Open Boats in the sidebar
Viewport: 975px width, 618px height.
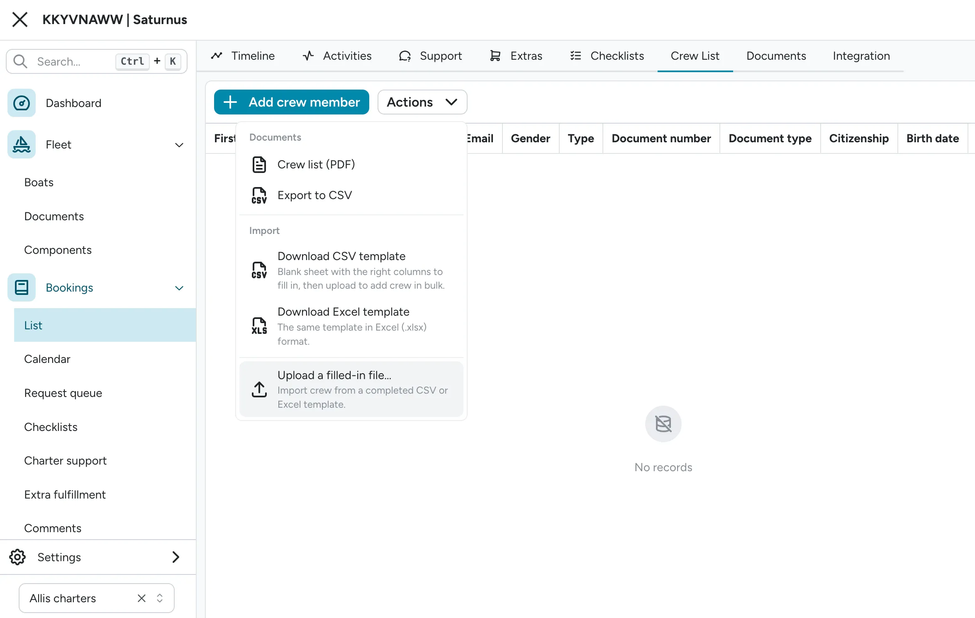point(39,182)
